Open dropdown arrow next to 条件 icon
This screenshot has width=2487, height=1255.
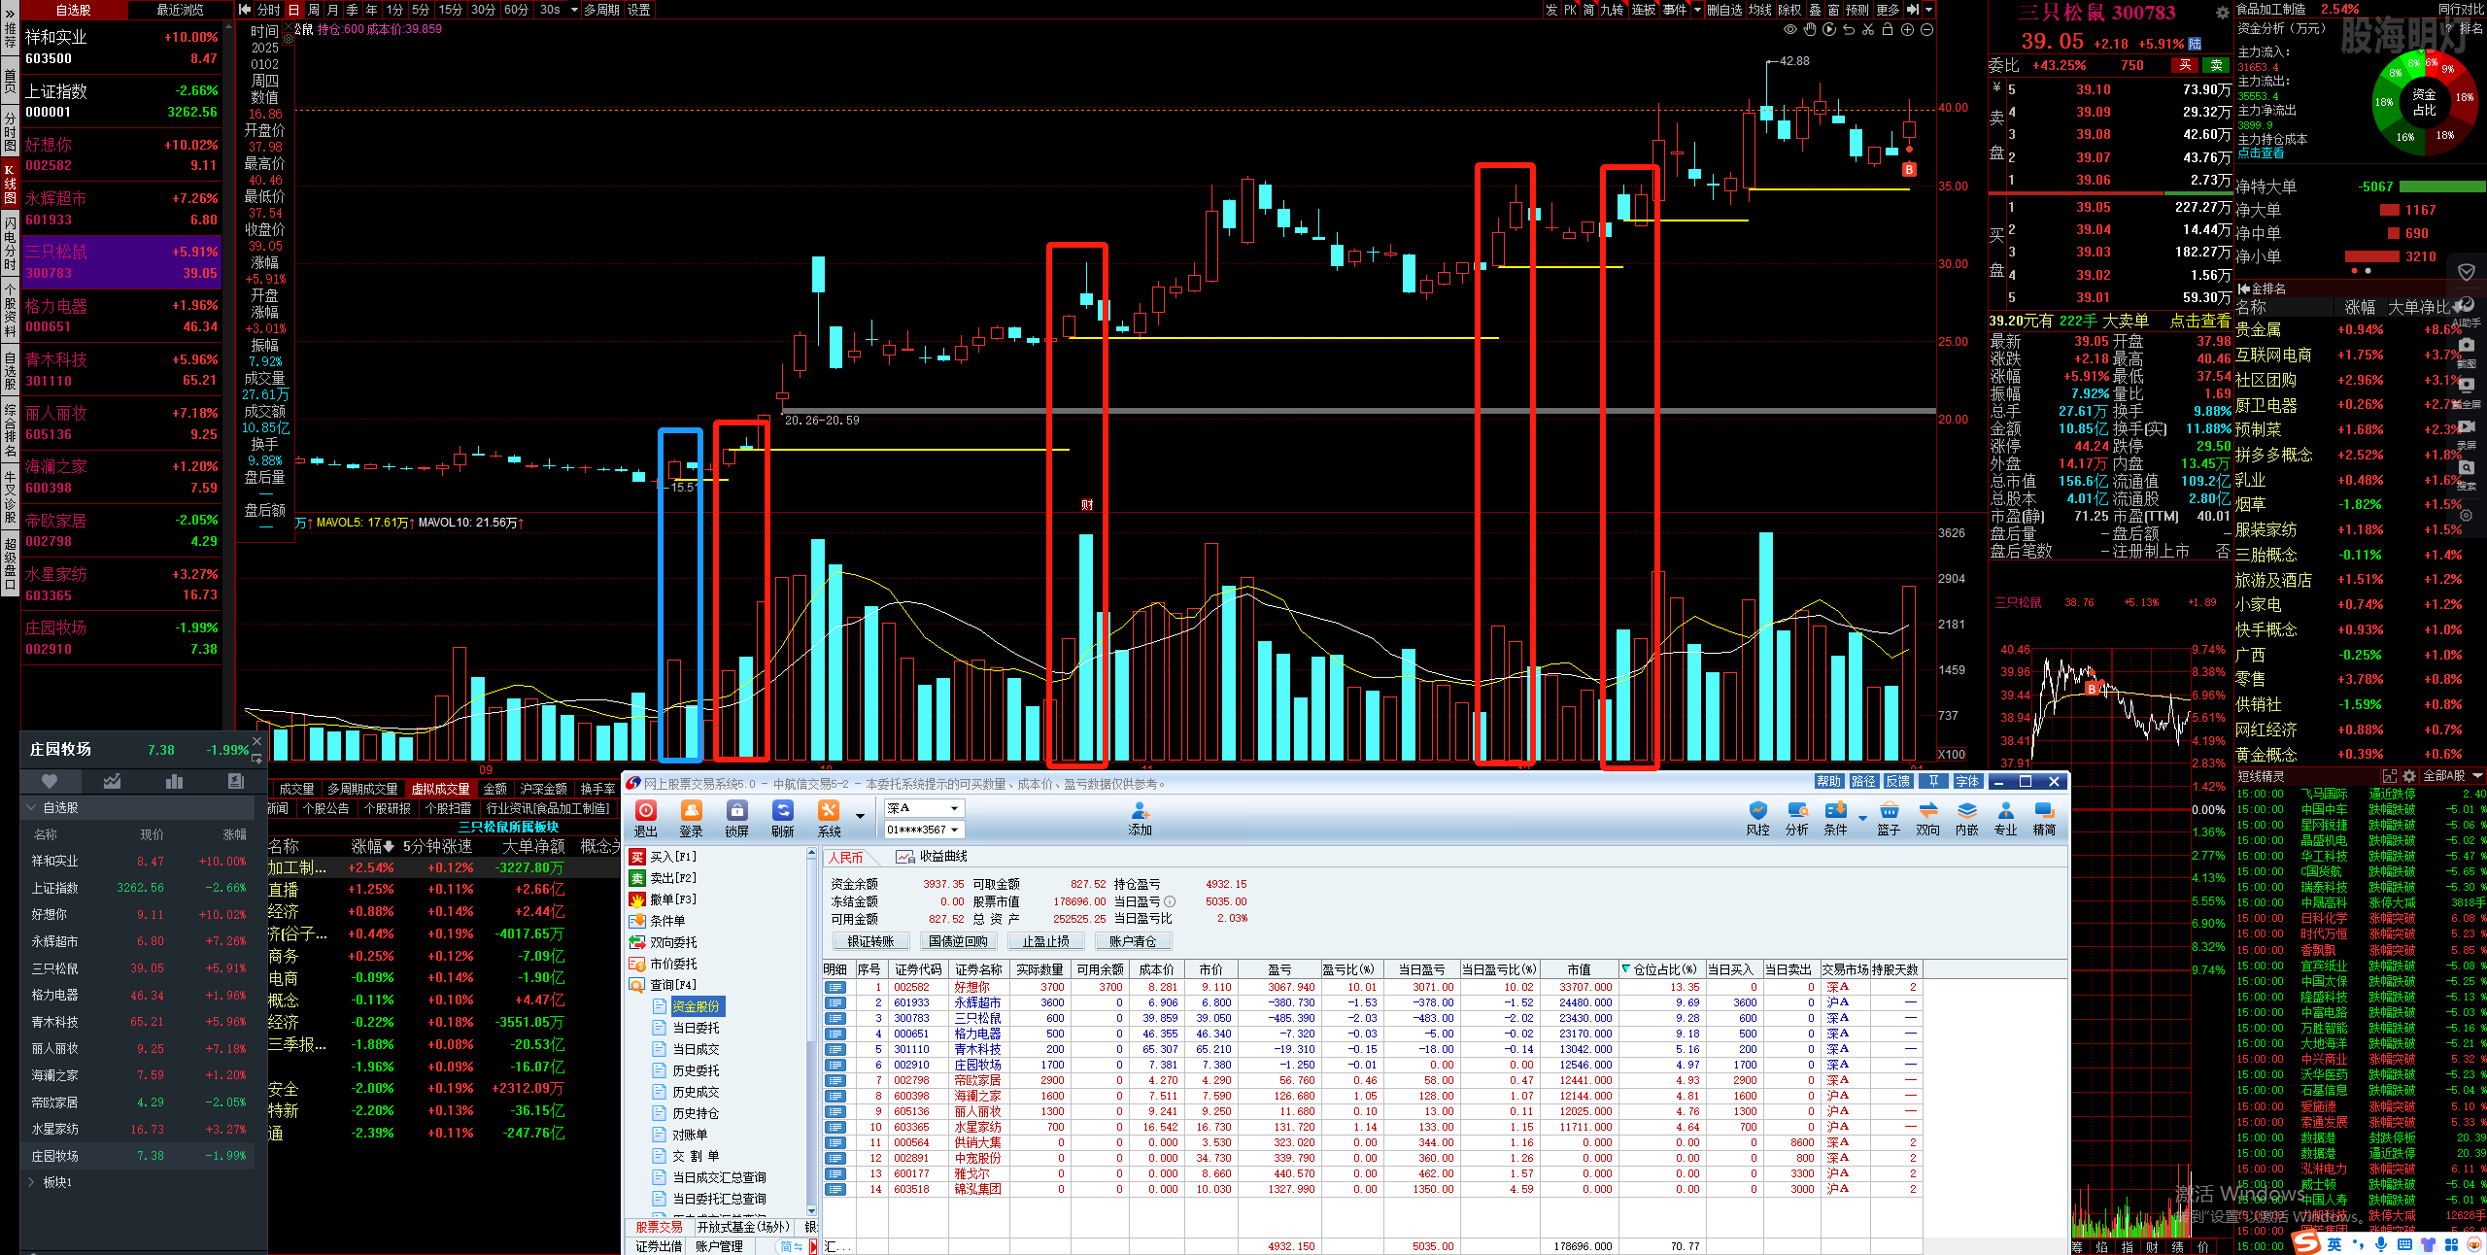(x=1862, y=818)
